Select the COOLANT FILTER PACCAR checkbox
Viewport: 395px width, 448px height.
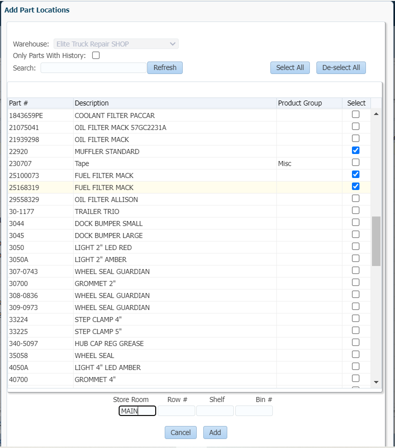pyautogui.click(x=355, y=114)
